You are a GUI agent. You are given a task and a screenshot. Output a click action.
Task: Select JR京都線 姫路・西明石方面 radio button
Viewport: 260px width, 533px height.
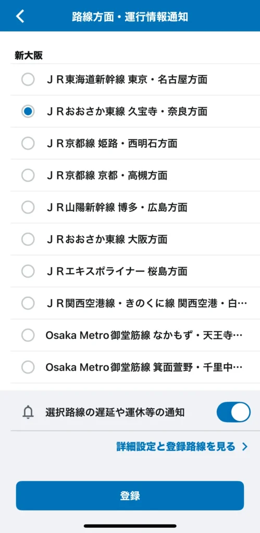coord(28,143)
